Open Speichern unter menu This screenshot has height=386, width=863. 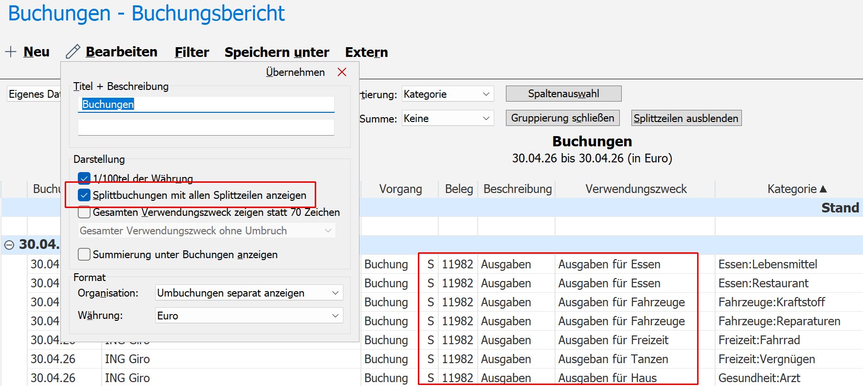(277, 52)
